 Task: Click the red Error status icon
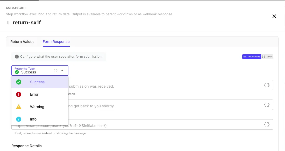18,94
